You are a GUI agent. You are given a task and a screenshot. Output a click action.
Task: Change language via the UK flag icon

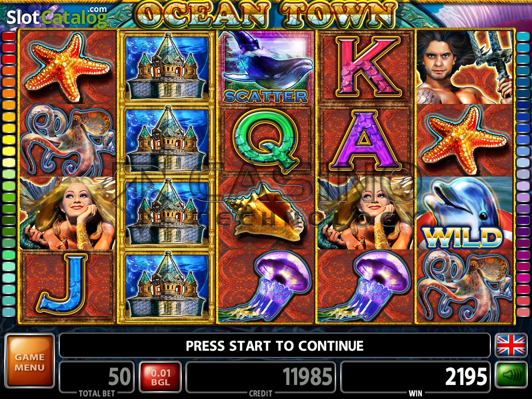point(511,345)
